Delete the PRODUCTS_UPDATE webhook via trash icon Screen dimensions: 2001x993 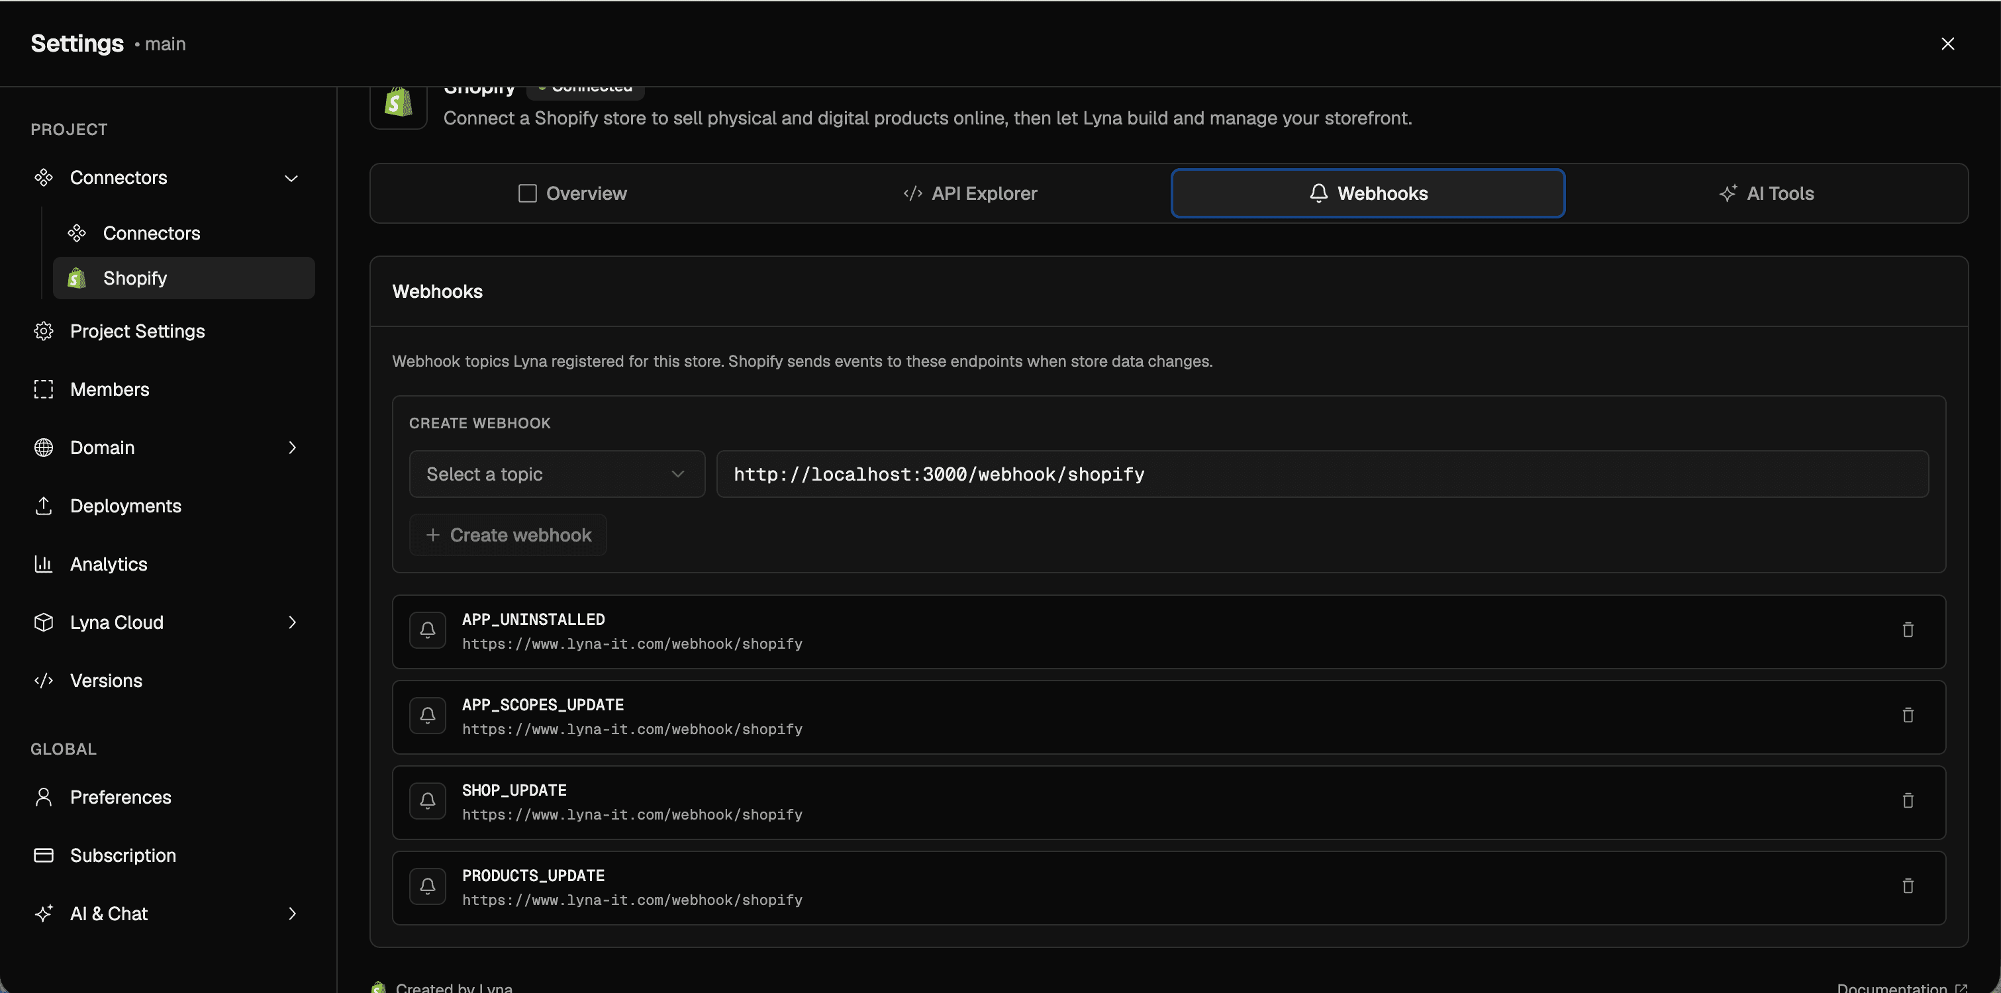tap(1908, 886)
